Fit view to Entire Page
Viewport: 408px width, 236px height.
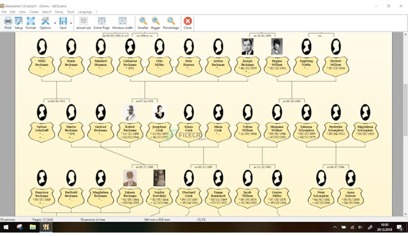tap(102, 23)
